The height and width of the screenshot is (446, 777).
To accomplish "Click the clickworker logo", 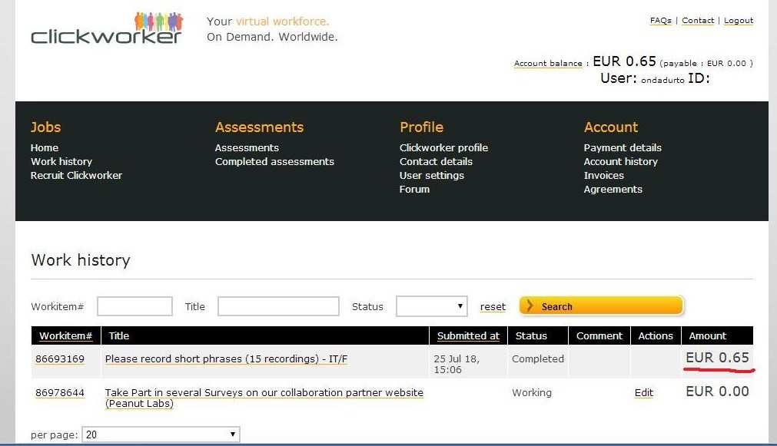I will (107, 28).
